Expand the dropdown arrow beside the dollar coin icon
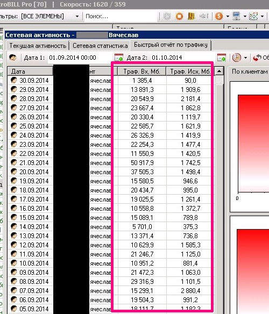The image size is (269, 314). [228, 17]
